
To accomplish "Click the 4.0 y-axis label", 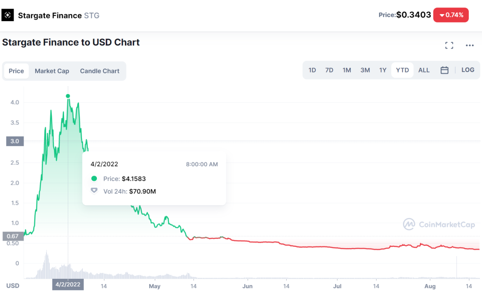I will point(15,103).
